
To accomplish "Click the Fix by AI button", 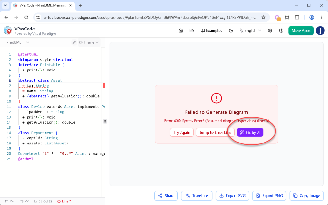I will click(250, 132).
